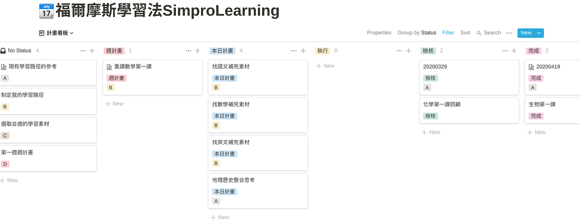This screenshot has height=224, width=580.
Task: Add card with plus in No Status column
Action: pyautogui.click(x=92, y=51)
